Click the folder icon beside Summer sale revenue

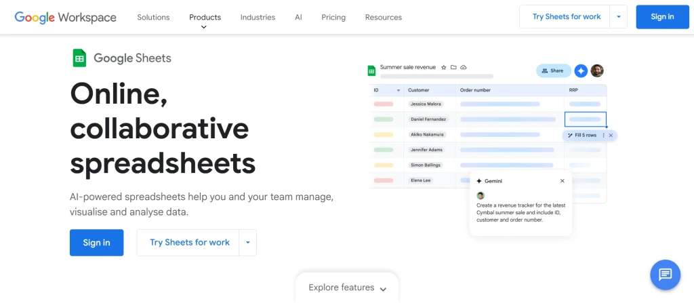coord(453,67)
